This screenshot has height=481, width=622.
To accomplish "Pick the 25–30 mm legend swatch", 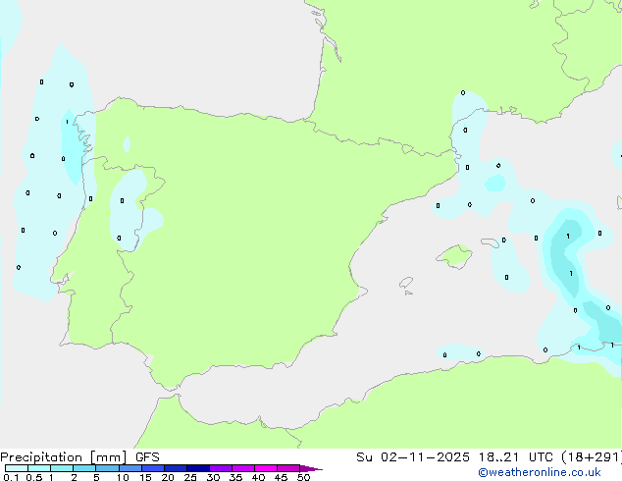I will point(198,468).
